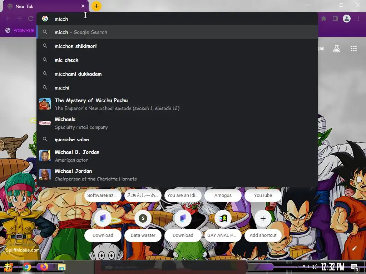Click the forward navigation arrow
This screenshot has height=274, width=366.
pos(19,19)
